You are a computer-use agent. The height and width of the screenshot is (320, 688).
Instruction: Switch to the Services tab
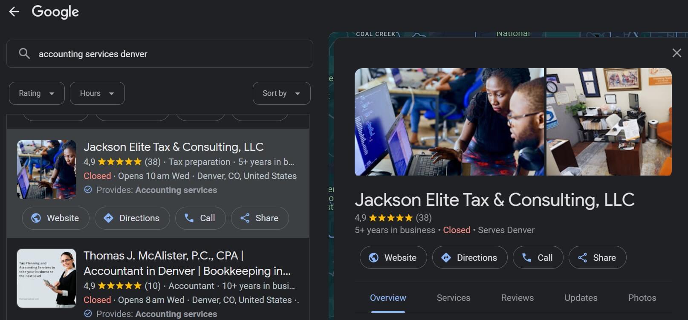[454, 298]
